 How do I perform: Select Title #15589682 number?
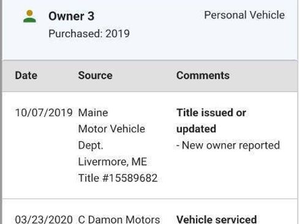tap(118, 178)
